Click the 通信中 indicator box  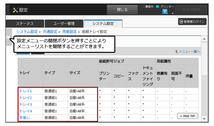pos(143,7)
